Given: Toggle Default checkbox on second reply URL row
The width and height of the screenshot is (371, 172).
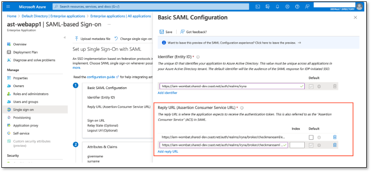Looking at the screenshot, I should 311,145.
